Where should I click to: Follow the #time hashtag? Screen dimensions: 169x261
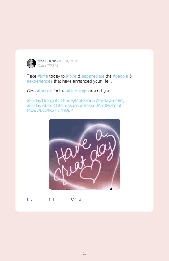point(43,76)
